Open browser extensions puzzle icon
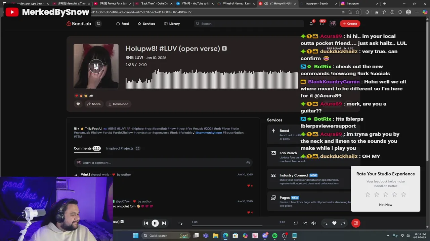Image resolution: width=430 pixels, height=241 pixels. (367, 12)
